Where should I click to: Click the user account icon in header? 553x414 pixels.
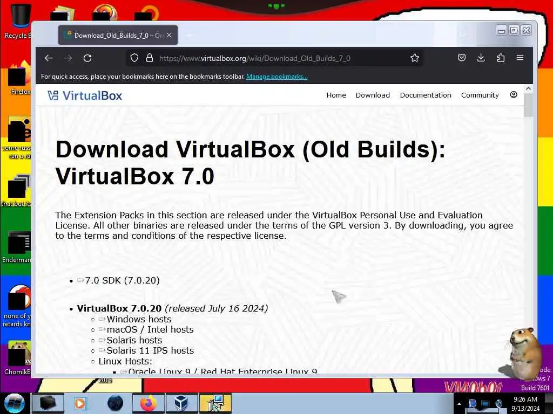point(514,95)
